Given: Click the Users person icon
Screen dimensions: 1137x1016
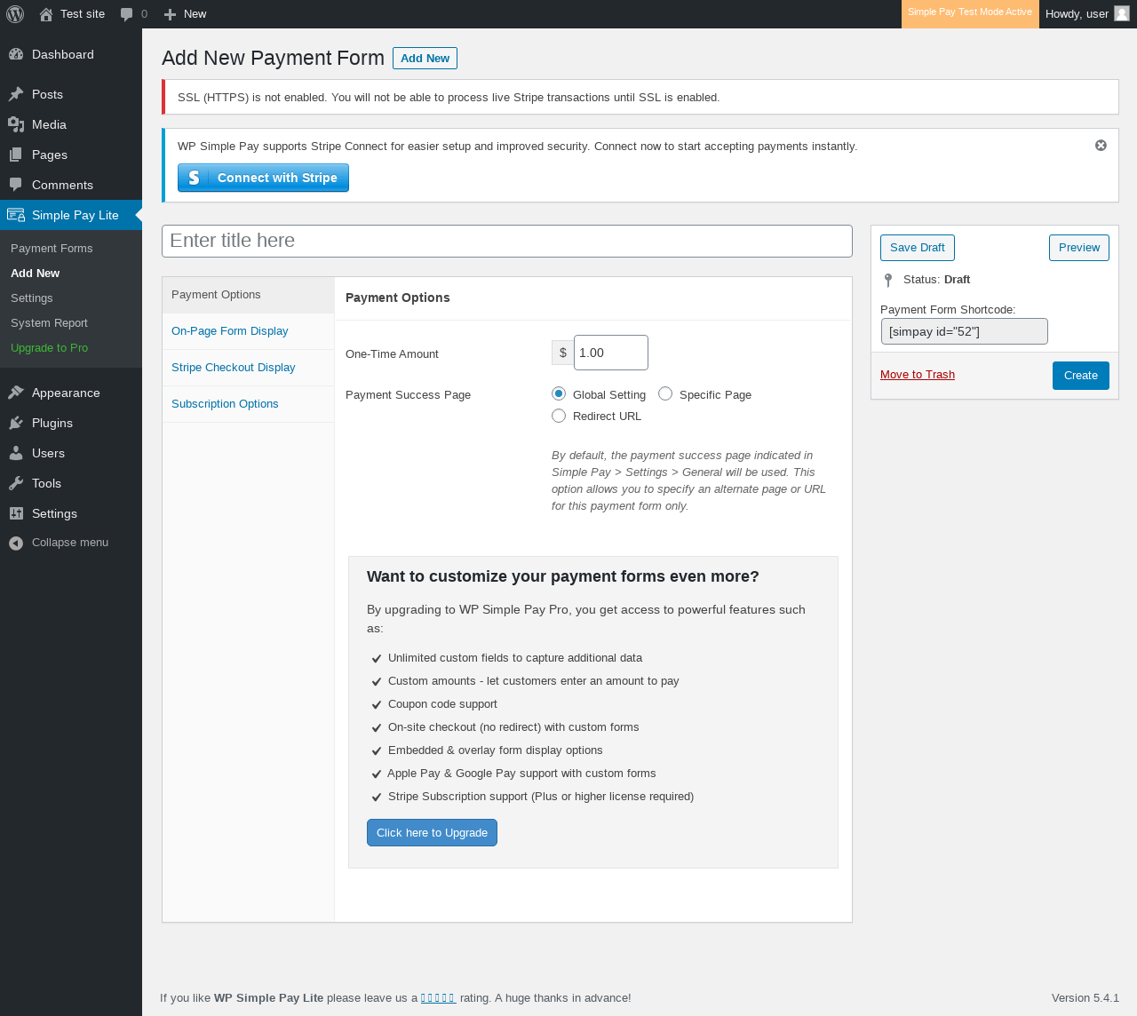Looking at the screenshot, I should 16,453.
